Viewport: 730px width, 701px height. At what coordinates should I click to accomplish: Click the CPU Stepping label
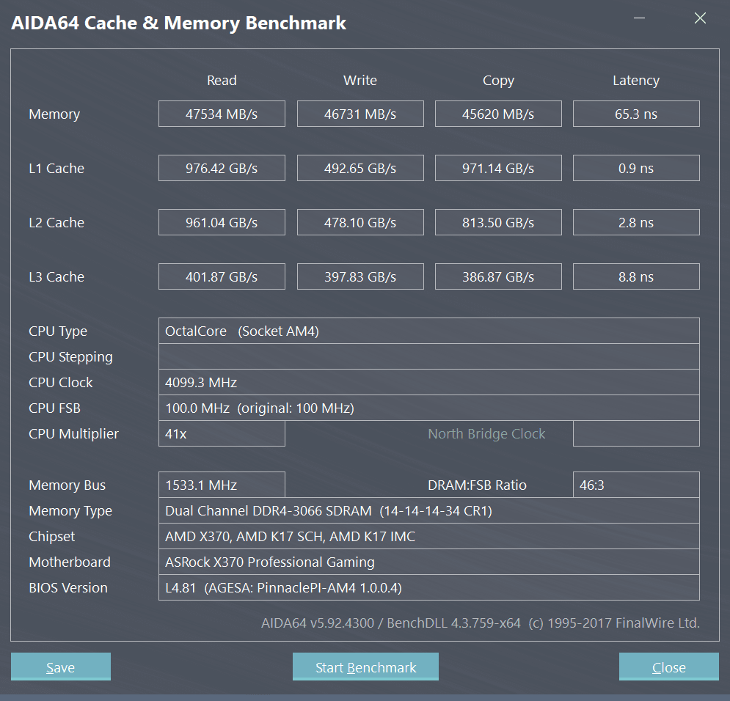point(70,357)
